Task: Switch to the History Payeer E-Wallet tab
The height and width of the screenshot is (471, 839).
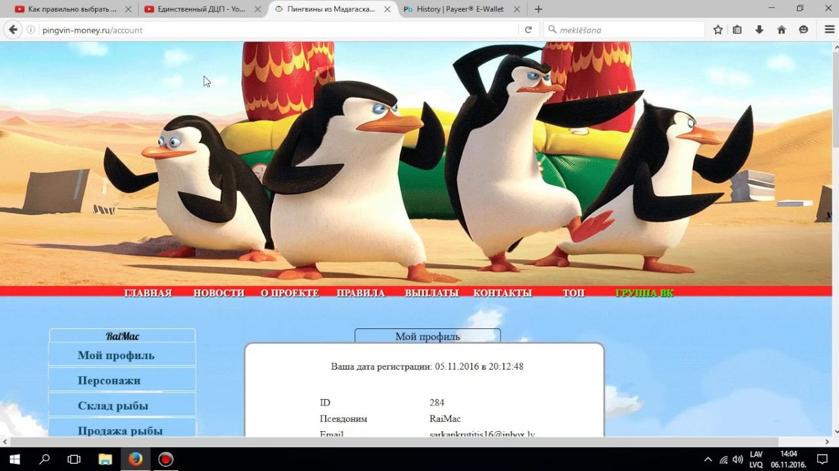Action: tap(463, 9)
